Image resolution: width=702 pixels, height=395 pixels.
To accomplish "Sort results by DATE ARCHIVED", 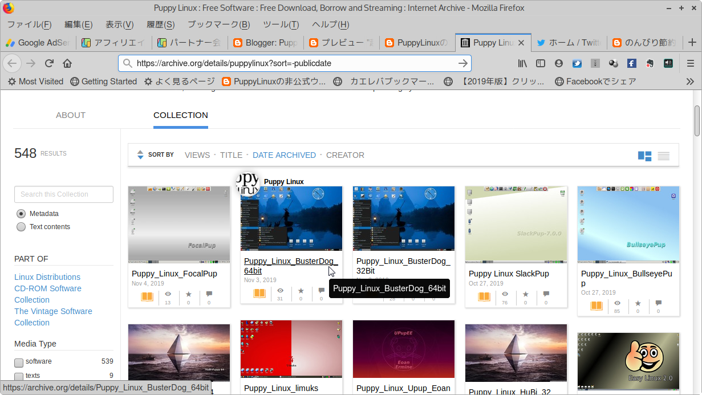I will point(284,155).
